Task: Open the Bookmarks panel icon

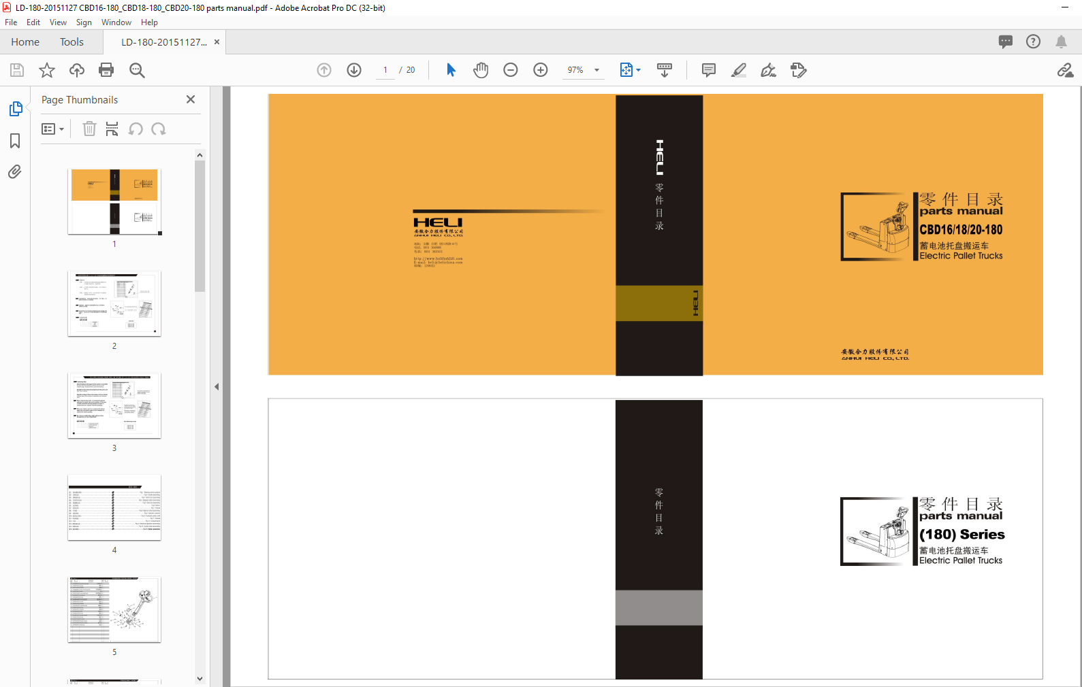Action: pyautogui.click(x=15, y=141)
